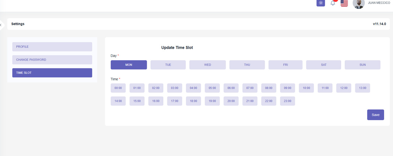The image size is (393, 156).
Task: Select the Time Slot section
Action: [52, 73]
